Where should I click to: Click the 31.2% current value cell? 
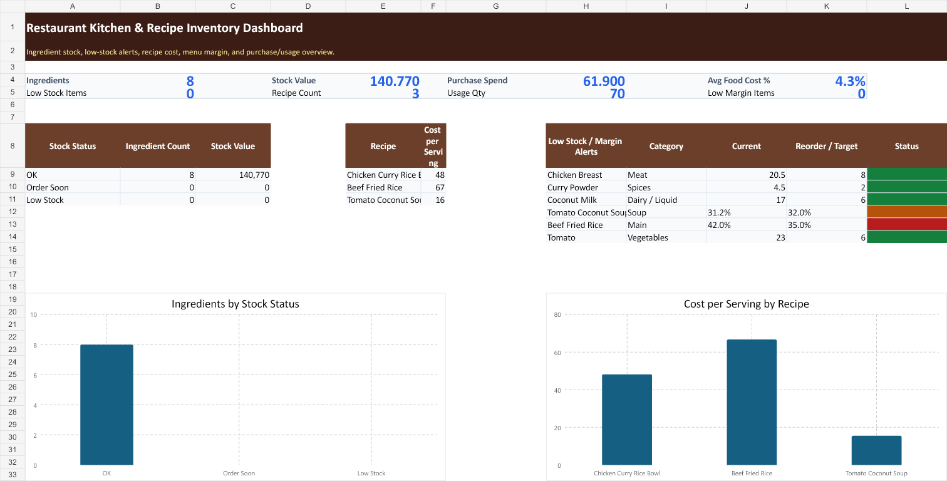[747, 212]
